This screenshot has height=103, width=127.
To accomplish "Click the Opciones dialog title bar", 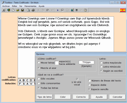I will pyautogui.click(x=81, y=54).
